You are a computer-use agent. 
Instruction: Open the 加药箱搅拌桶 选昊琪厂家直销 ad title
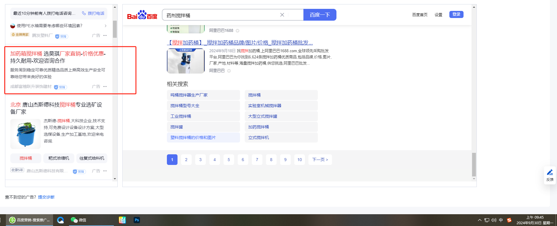58,57
